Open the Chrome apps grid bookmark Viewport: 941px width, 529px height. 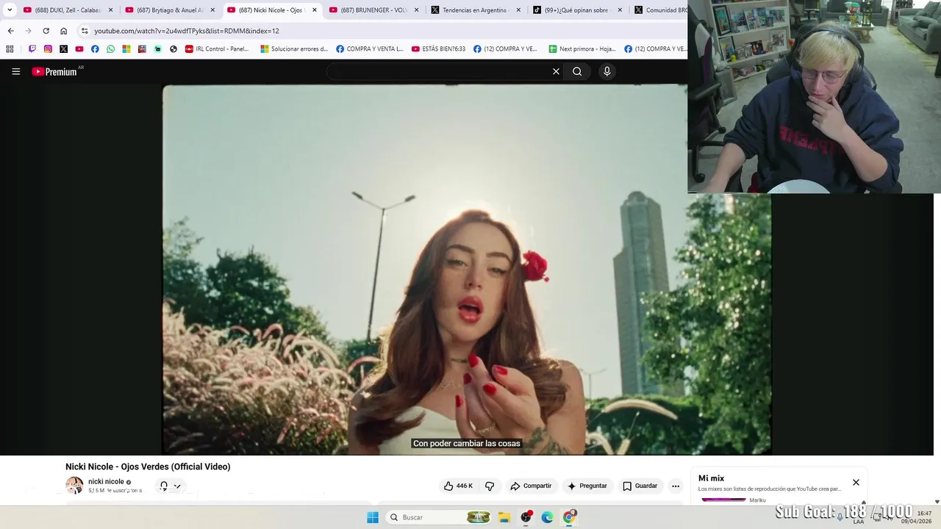click(10, 49)
